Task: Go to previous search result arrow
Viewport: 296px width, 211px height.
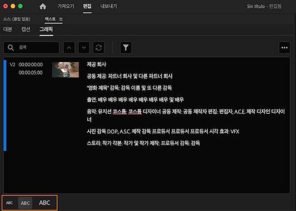Action: tap(69, 47)
